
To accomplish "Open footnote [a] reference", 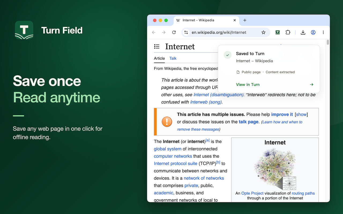I will click(207, 140).
